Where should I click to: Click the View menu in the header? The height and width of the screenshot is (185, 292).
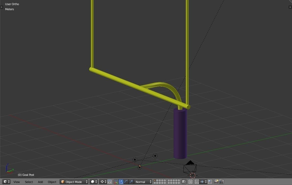coord(16,182)
